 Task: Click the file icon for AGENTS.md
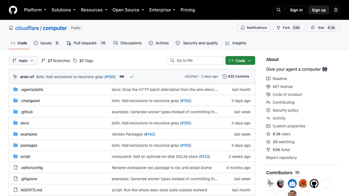[16, 190]
